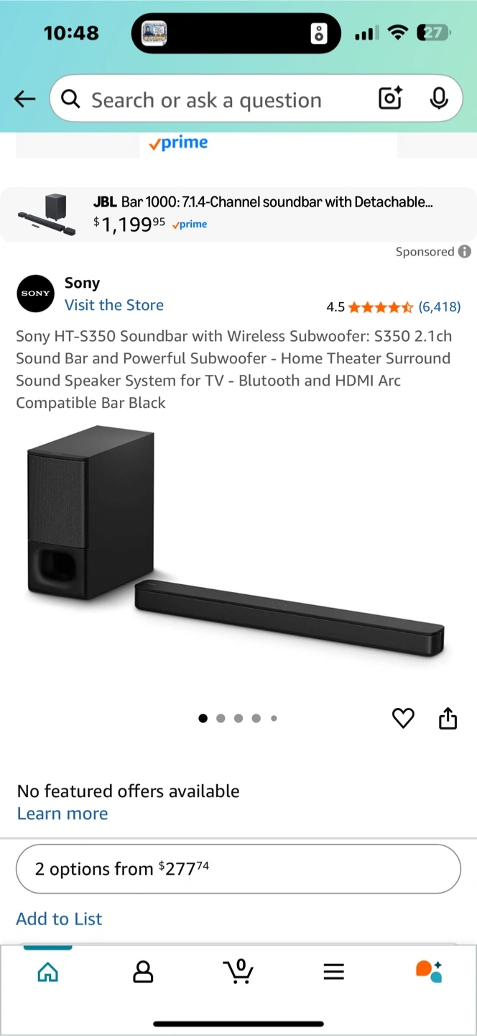Tap Add to List link
This screenshot has width=477, height=1036.
59,919
